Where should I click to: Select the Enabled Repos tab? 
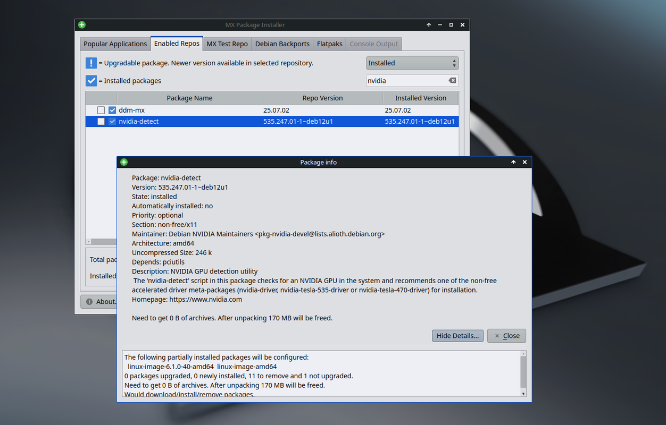pyautogui.click(x=177, y=43)
